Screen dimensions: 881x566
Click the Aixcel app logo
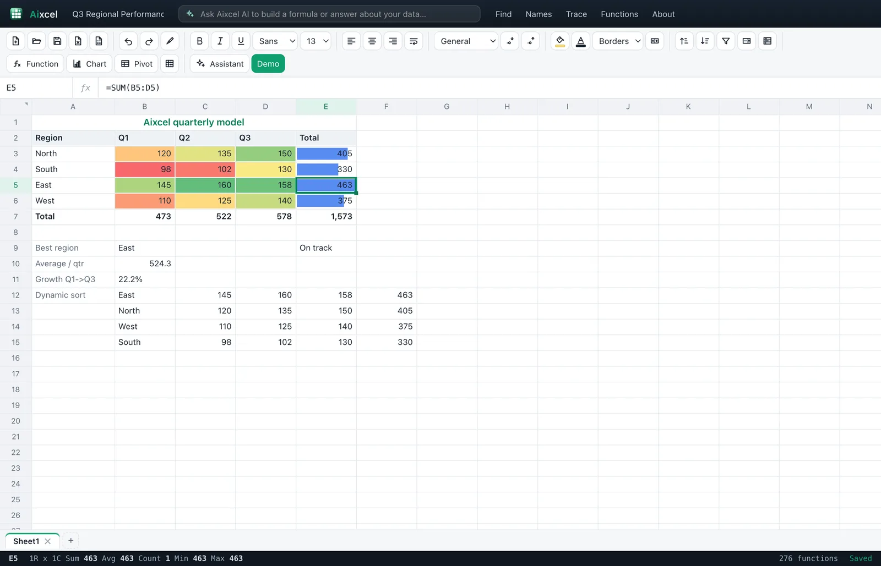[x=17, y=14]
